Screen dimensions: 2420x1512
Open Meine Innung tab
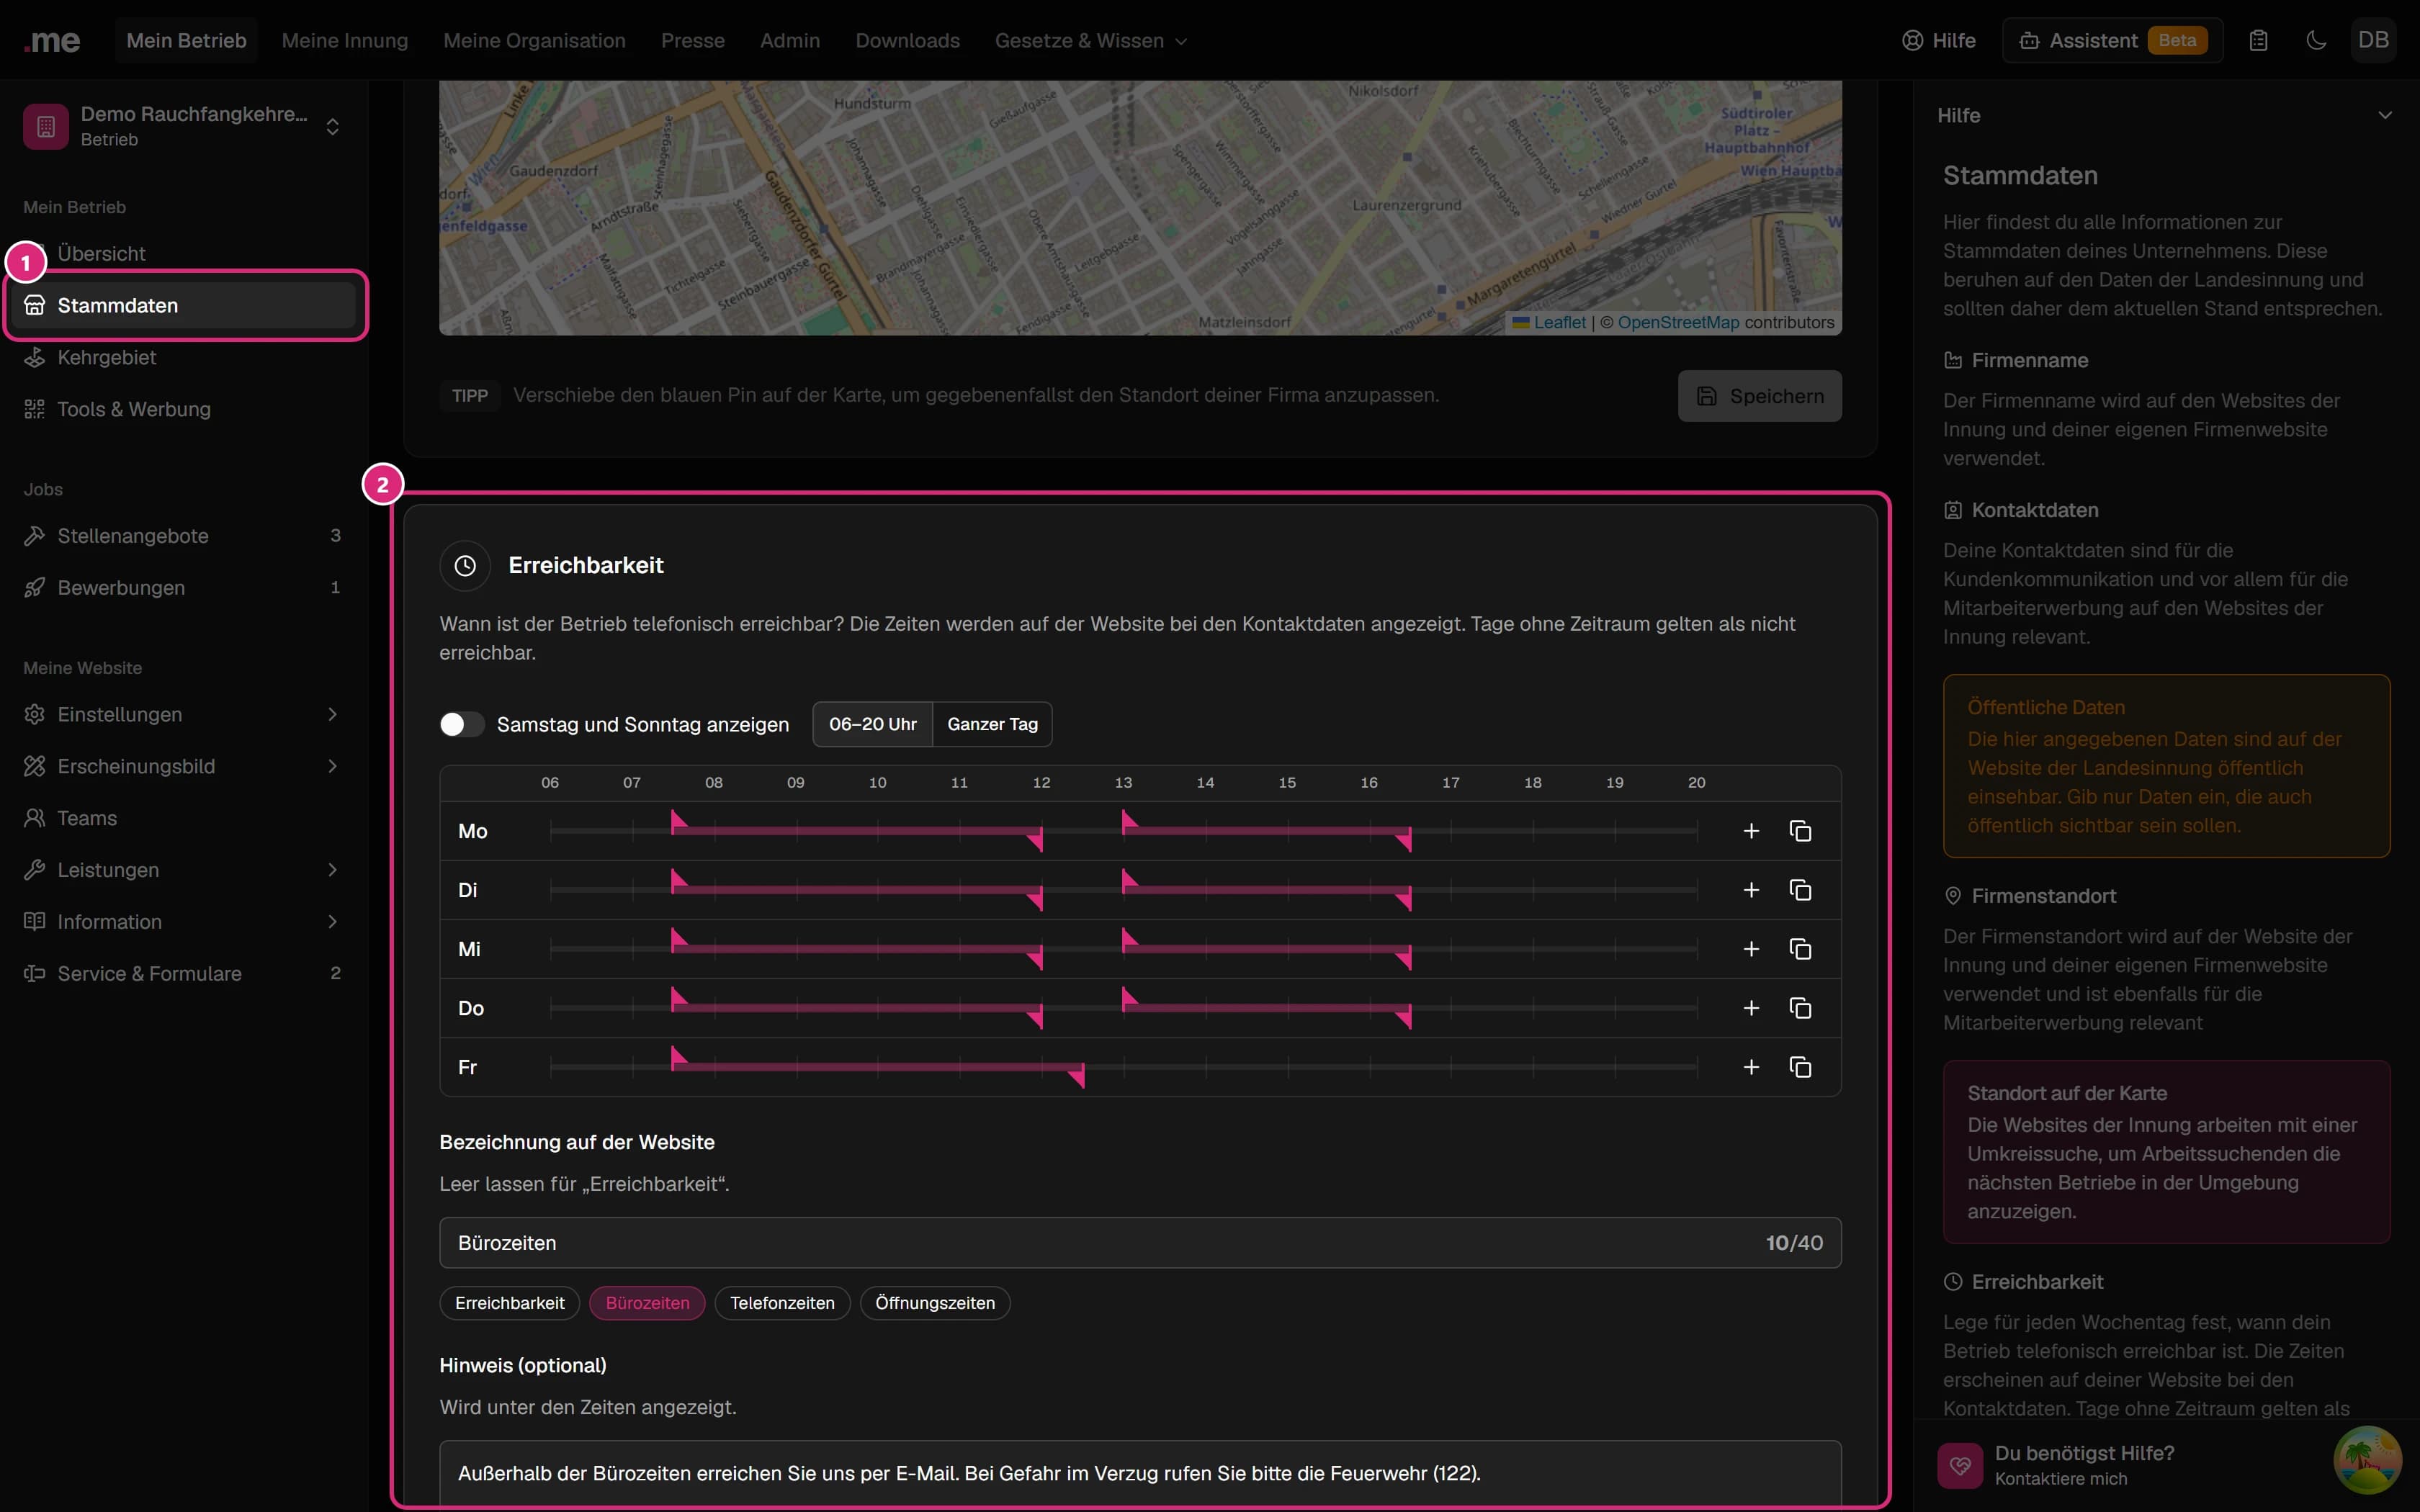345,41
